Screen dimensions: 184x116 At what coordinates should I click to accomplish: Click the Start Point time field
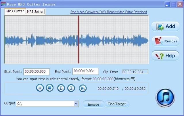point(37,72)
